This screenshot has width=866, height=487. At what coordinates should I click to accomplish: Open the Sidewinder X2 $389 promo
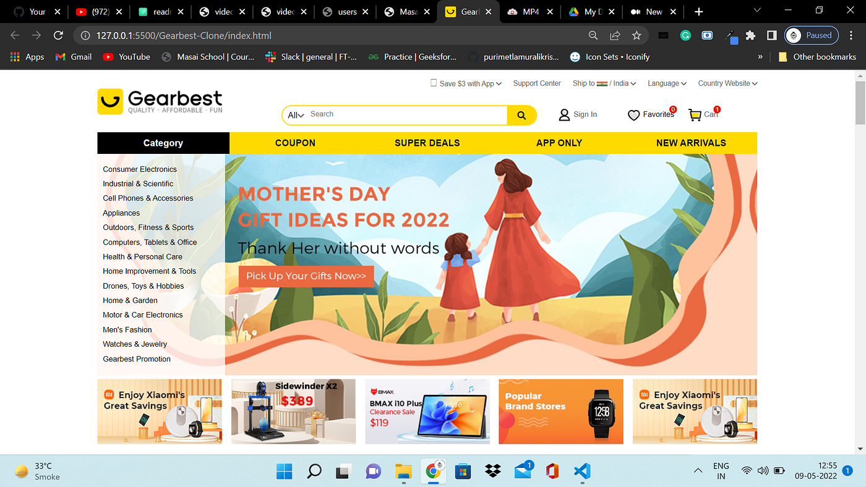tap(293, 412)
